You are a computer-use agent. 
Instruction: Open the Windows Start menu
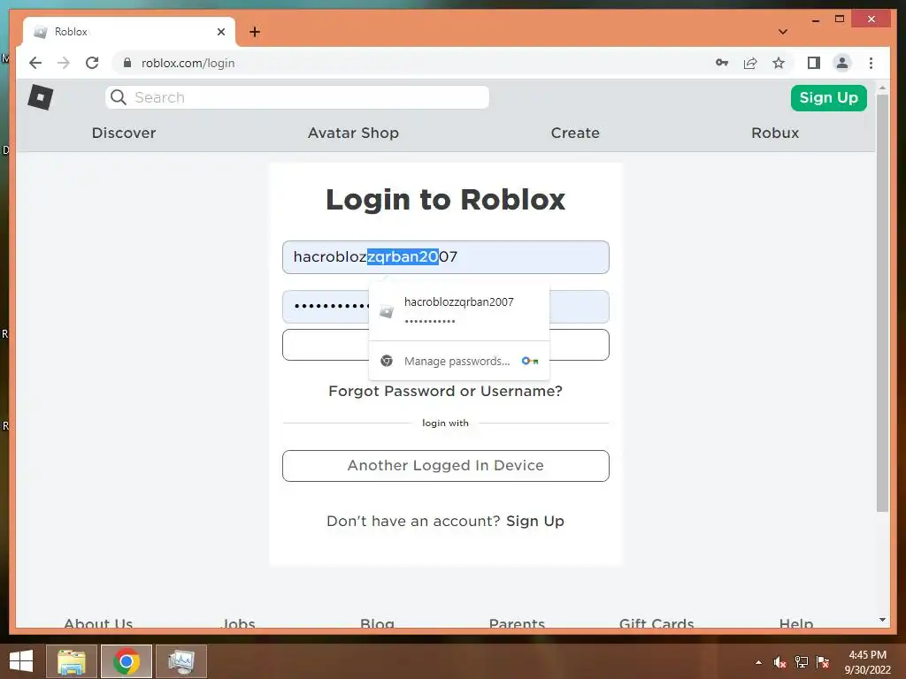pos(21,661)
